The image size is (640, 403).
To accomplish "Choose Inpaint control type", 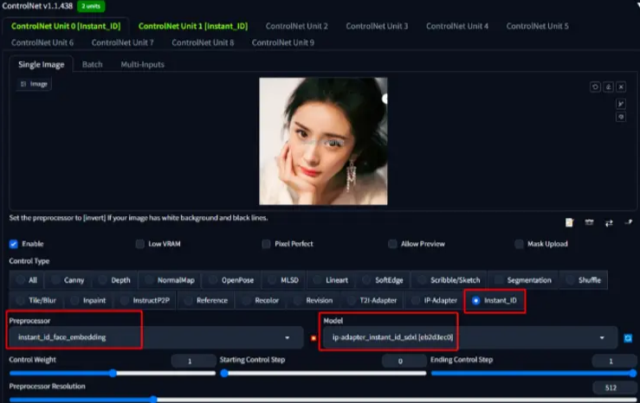I will coord(88,300).
